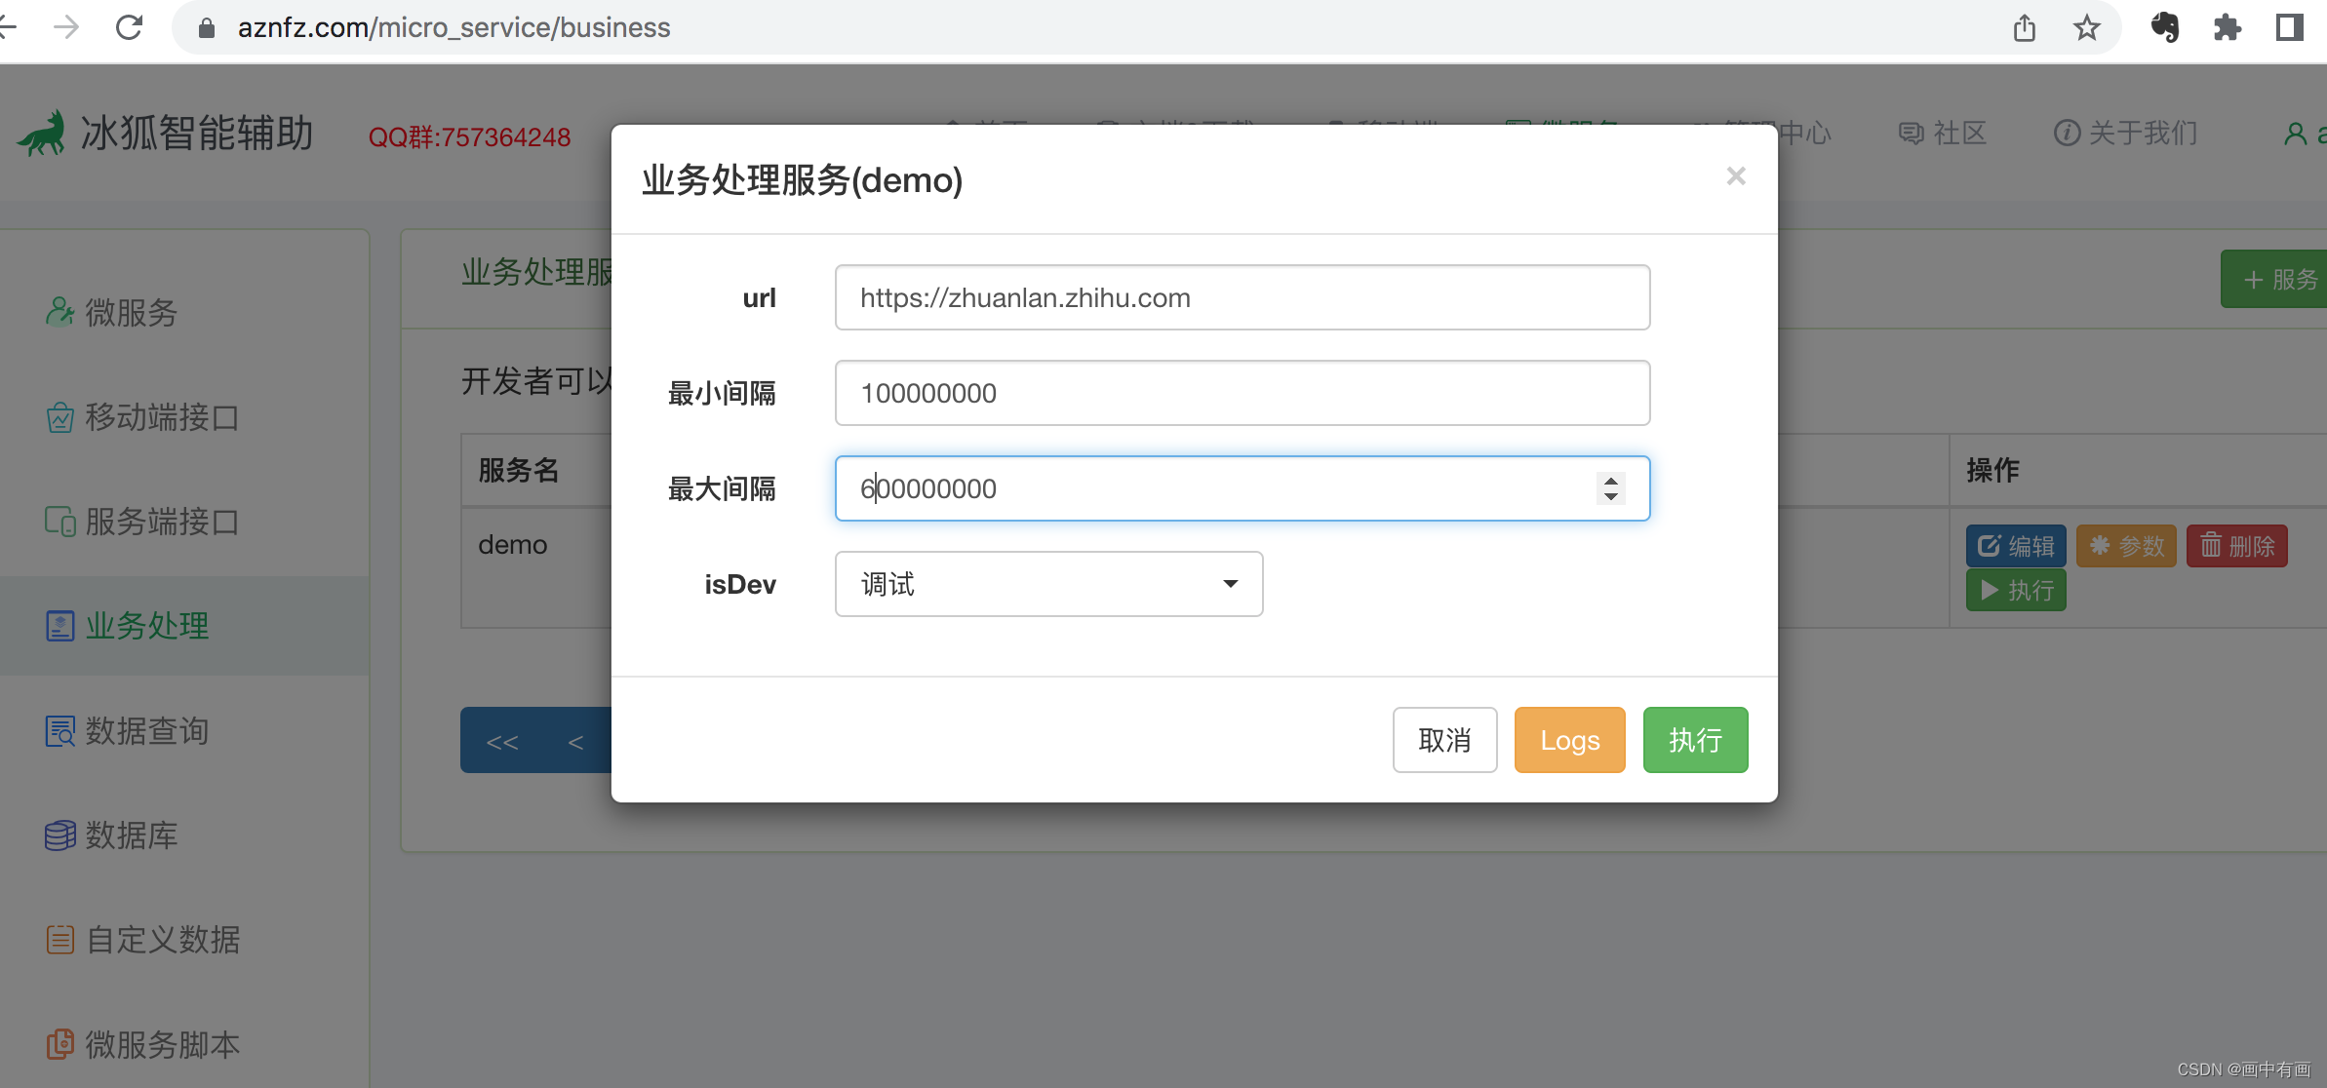Click the demo service name cell

512,545
